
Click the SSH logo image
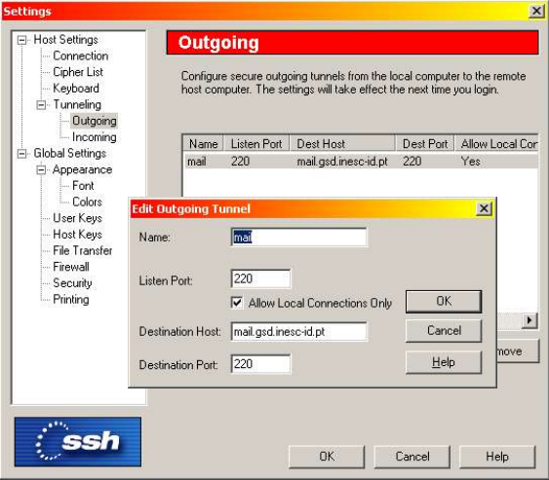[x=78, y=442]
